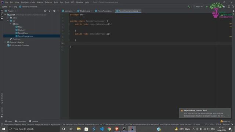Open Microsoft Store from taskbar
This screenshot has height=132, width=235.
tap(86, 129)
